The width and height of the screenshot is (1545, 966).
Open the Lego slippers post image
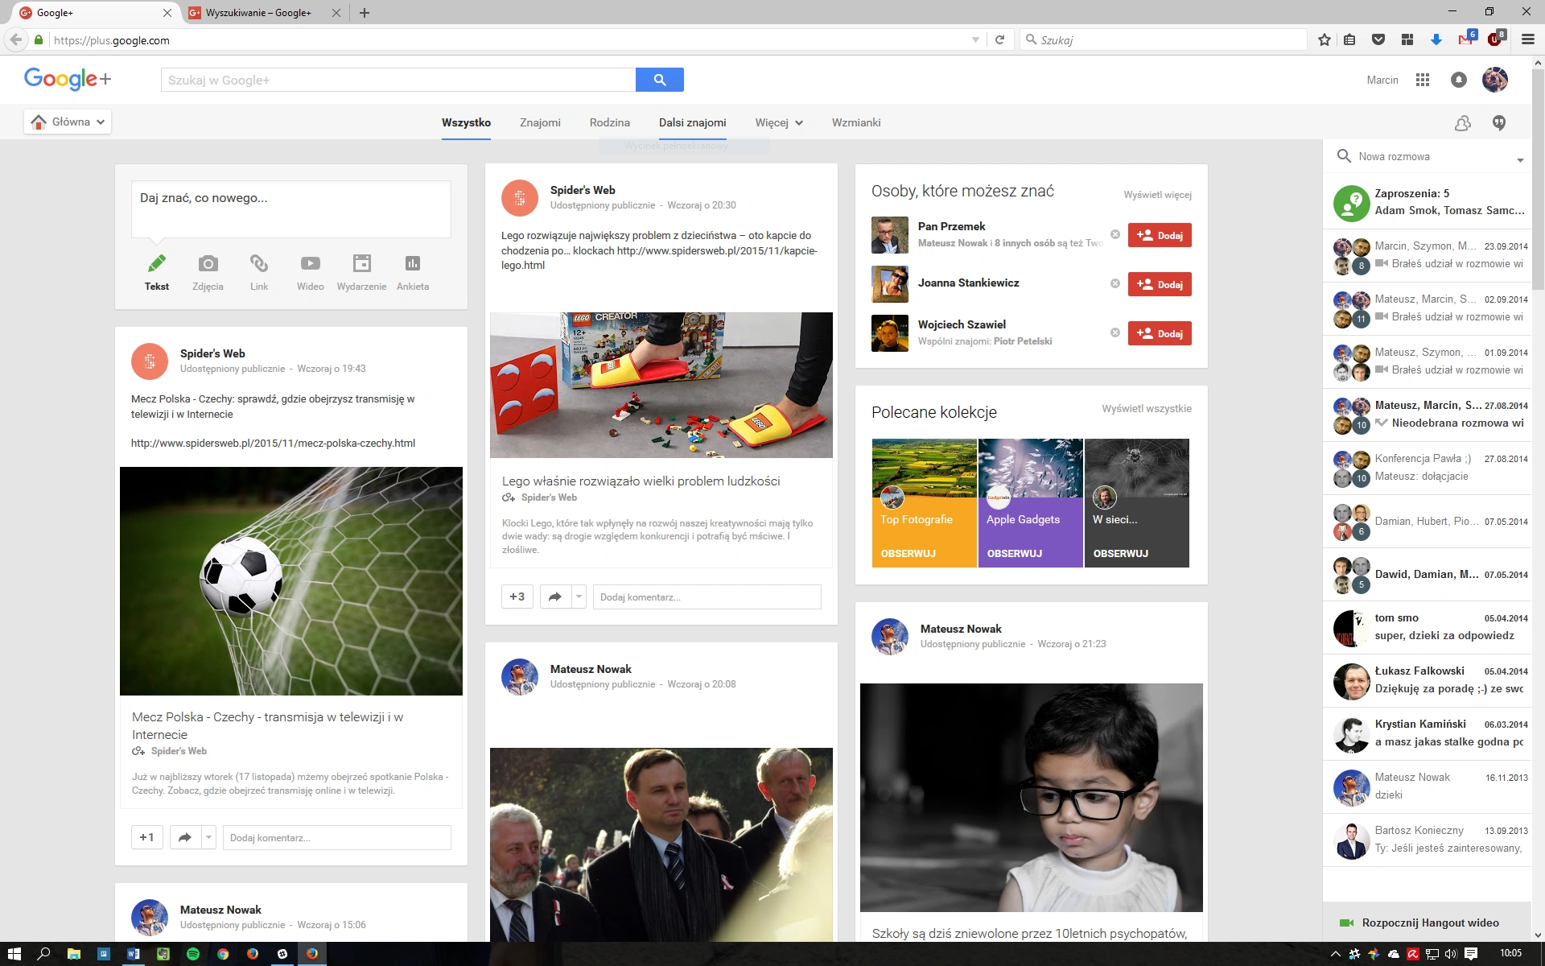(661, 385)
